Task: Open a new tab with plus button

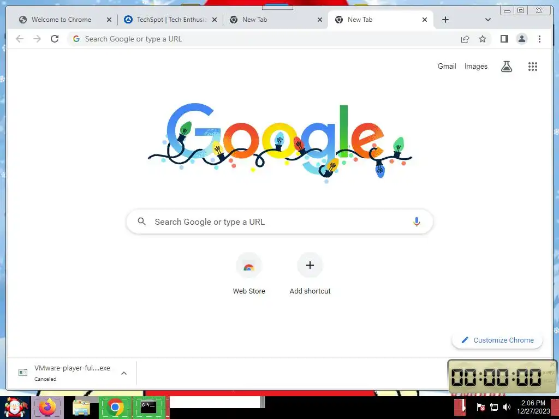Action: pyautogui.click(x=445, y=20)
